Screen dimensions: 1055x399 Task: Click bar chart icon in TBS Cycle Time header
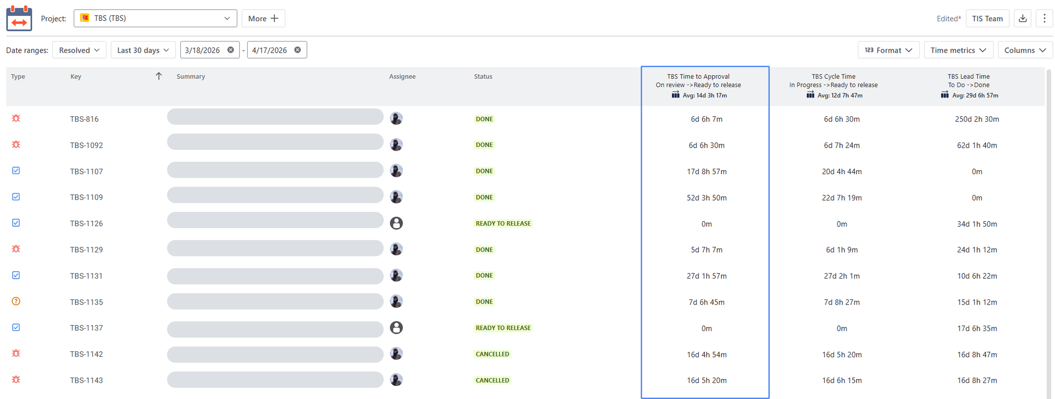810,95
